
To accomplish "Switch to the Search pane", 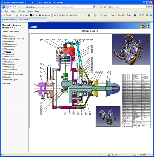I will pyautogui.click(x=17, y=32).
